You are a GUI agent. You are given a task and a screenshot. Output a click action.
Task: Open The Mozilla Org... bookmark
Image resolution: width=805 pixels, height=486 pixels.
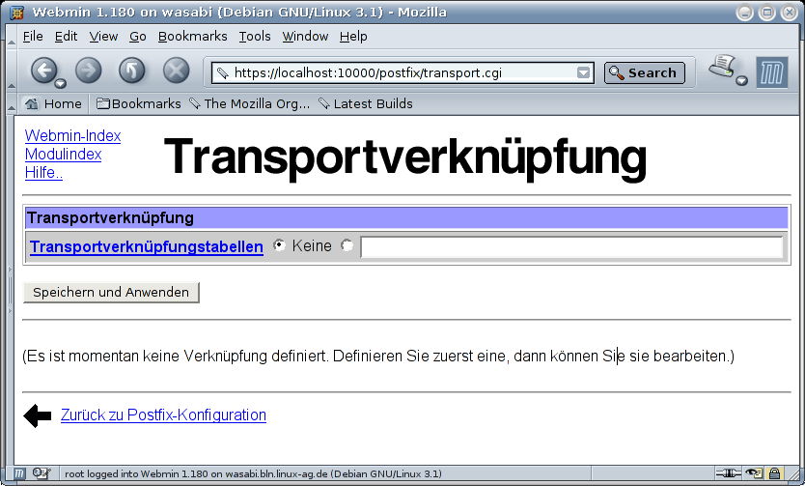[x=249, y=103]
